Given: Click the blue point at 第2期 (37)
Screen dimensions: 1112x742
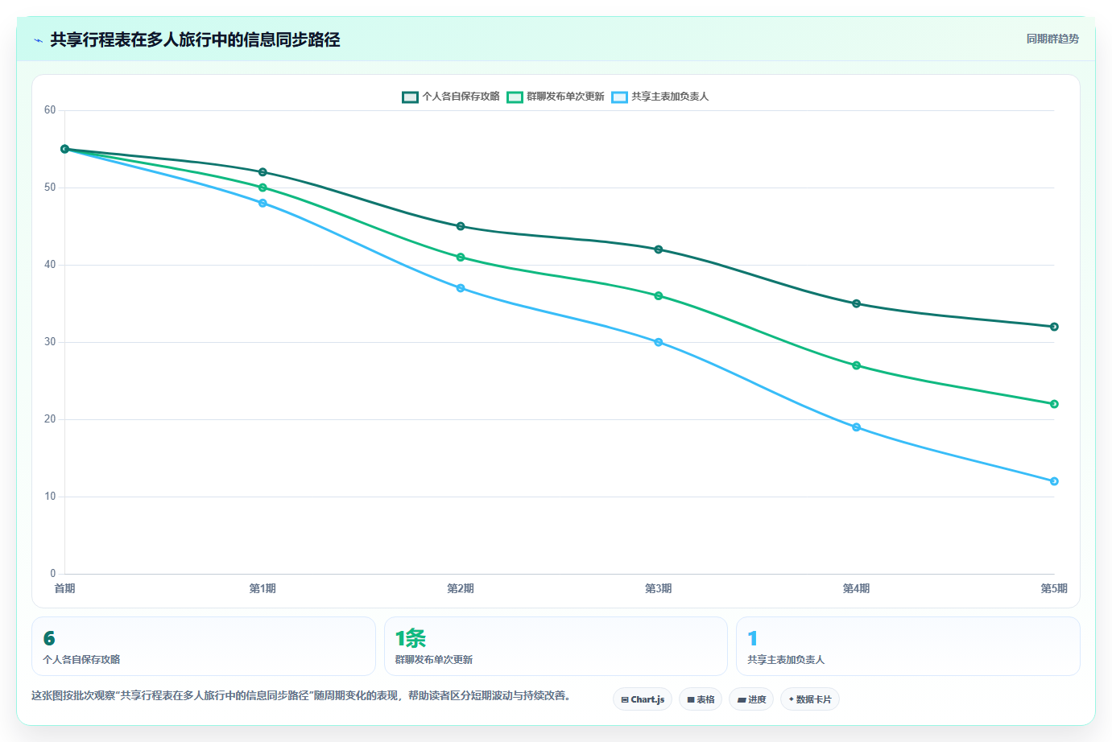Looking at the screenshot, I should click(461, 288).
